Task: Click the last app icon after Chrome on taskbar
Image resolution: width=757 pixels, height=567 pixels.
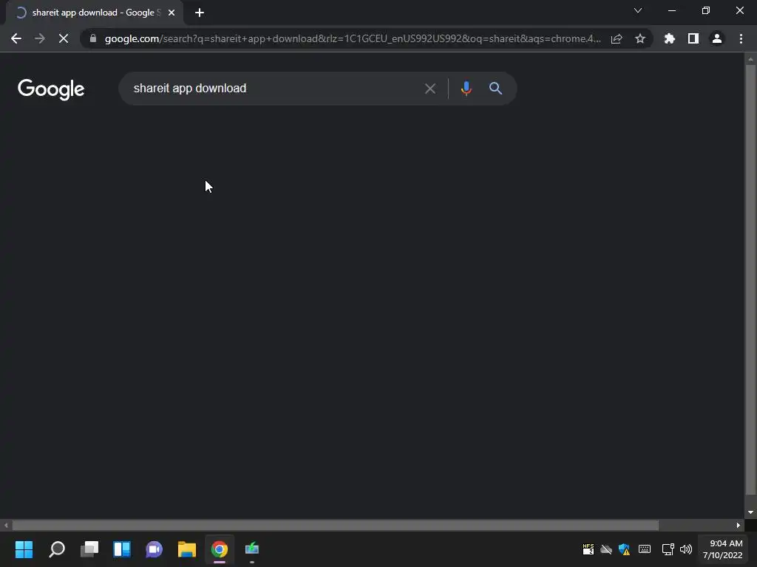Action: tap(252, 549)
